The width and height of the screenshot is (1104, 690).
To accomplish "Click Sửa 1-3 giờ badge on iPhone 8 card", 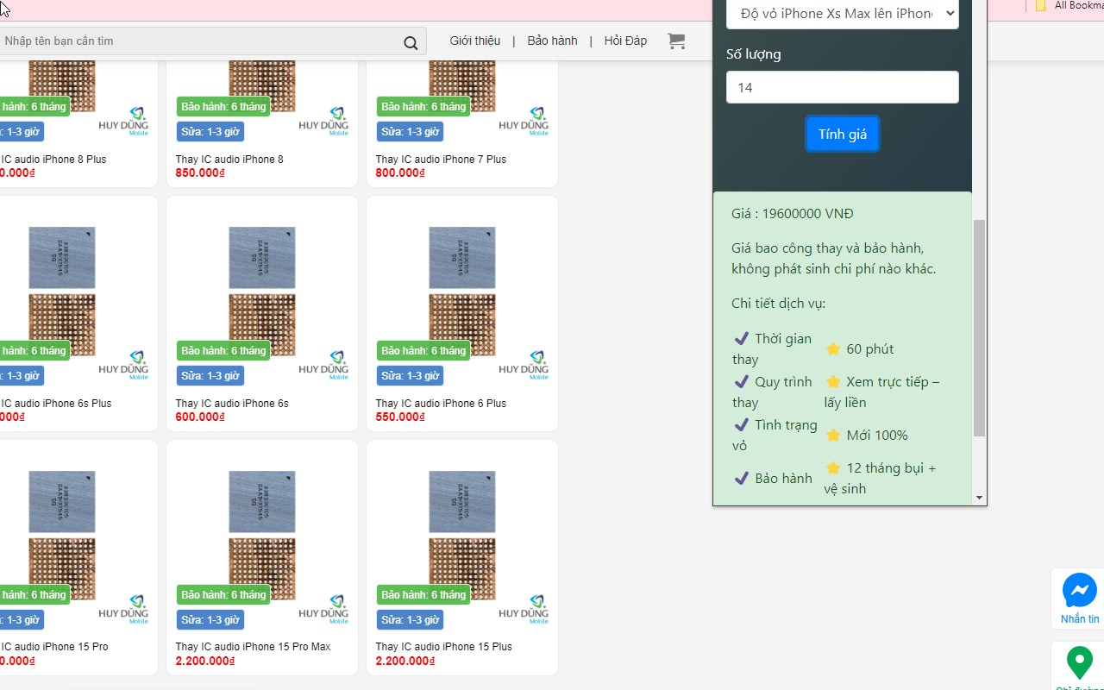I will click(210, 132).
